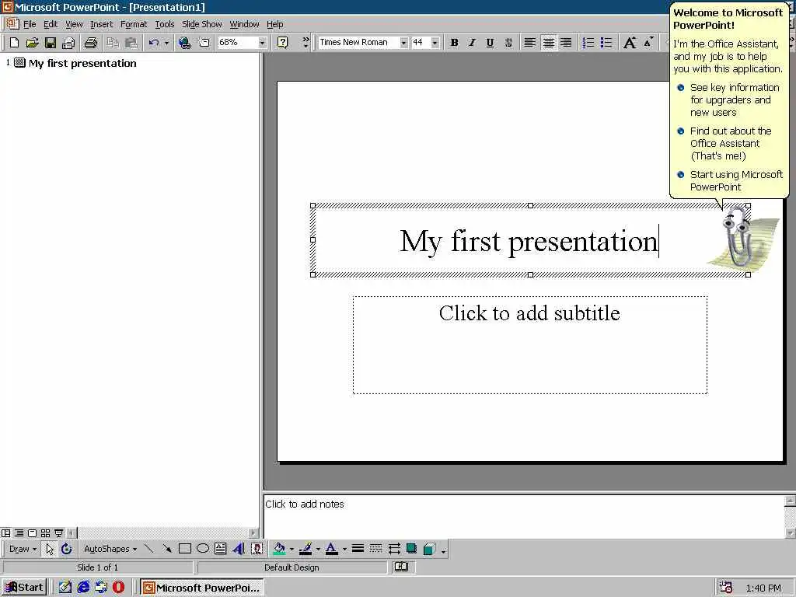This screenshot has width=796, height=597.
Task: Open the Edit menu
Action: click(51, 24)
